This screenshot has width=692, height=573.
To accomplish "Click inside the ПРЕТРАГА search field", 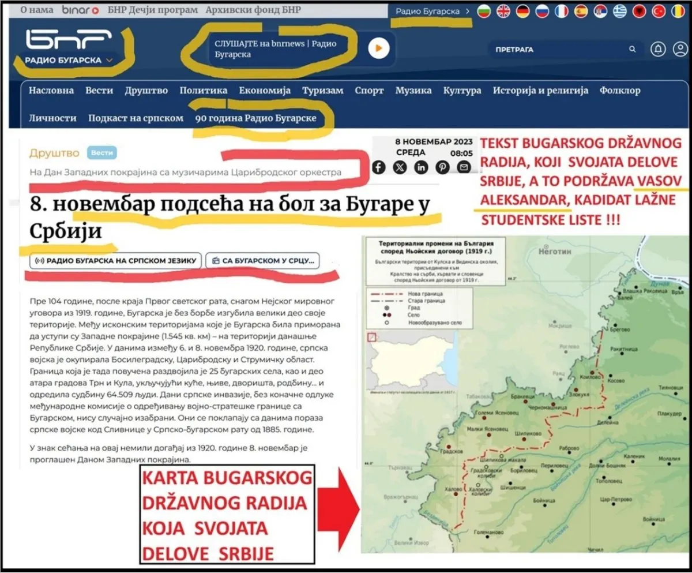I will 565,50.
